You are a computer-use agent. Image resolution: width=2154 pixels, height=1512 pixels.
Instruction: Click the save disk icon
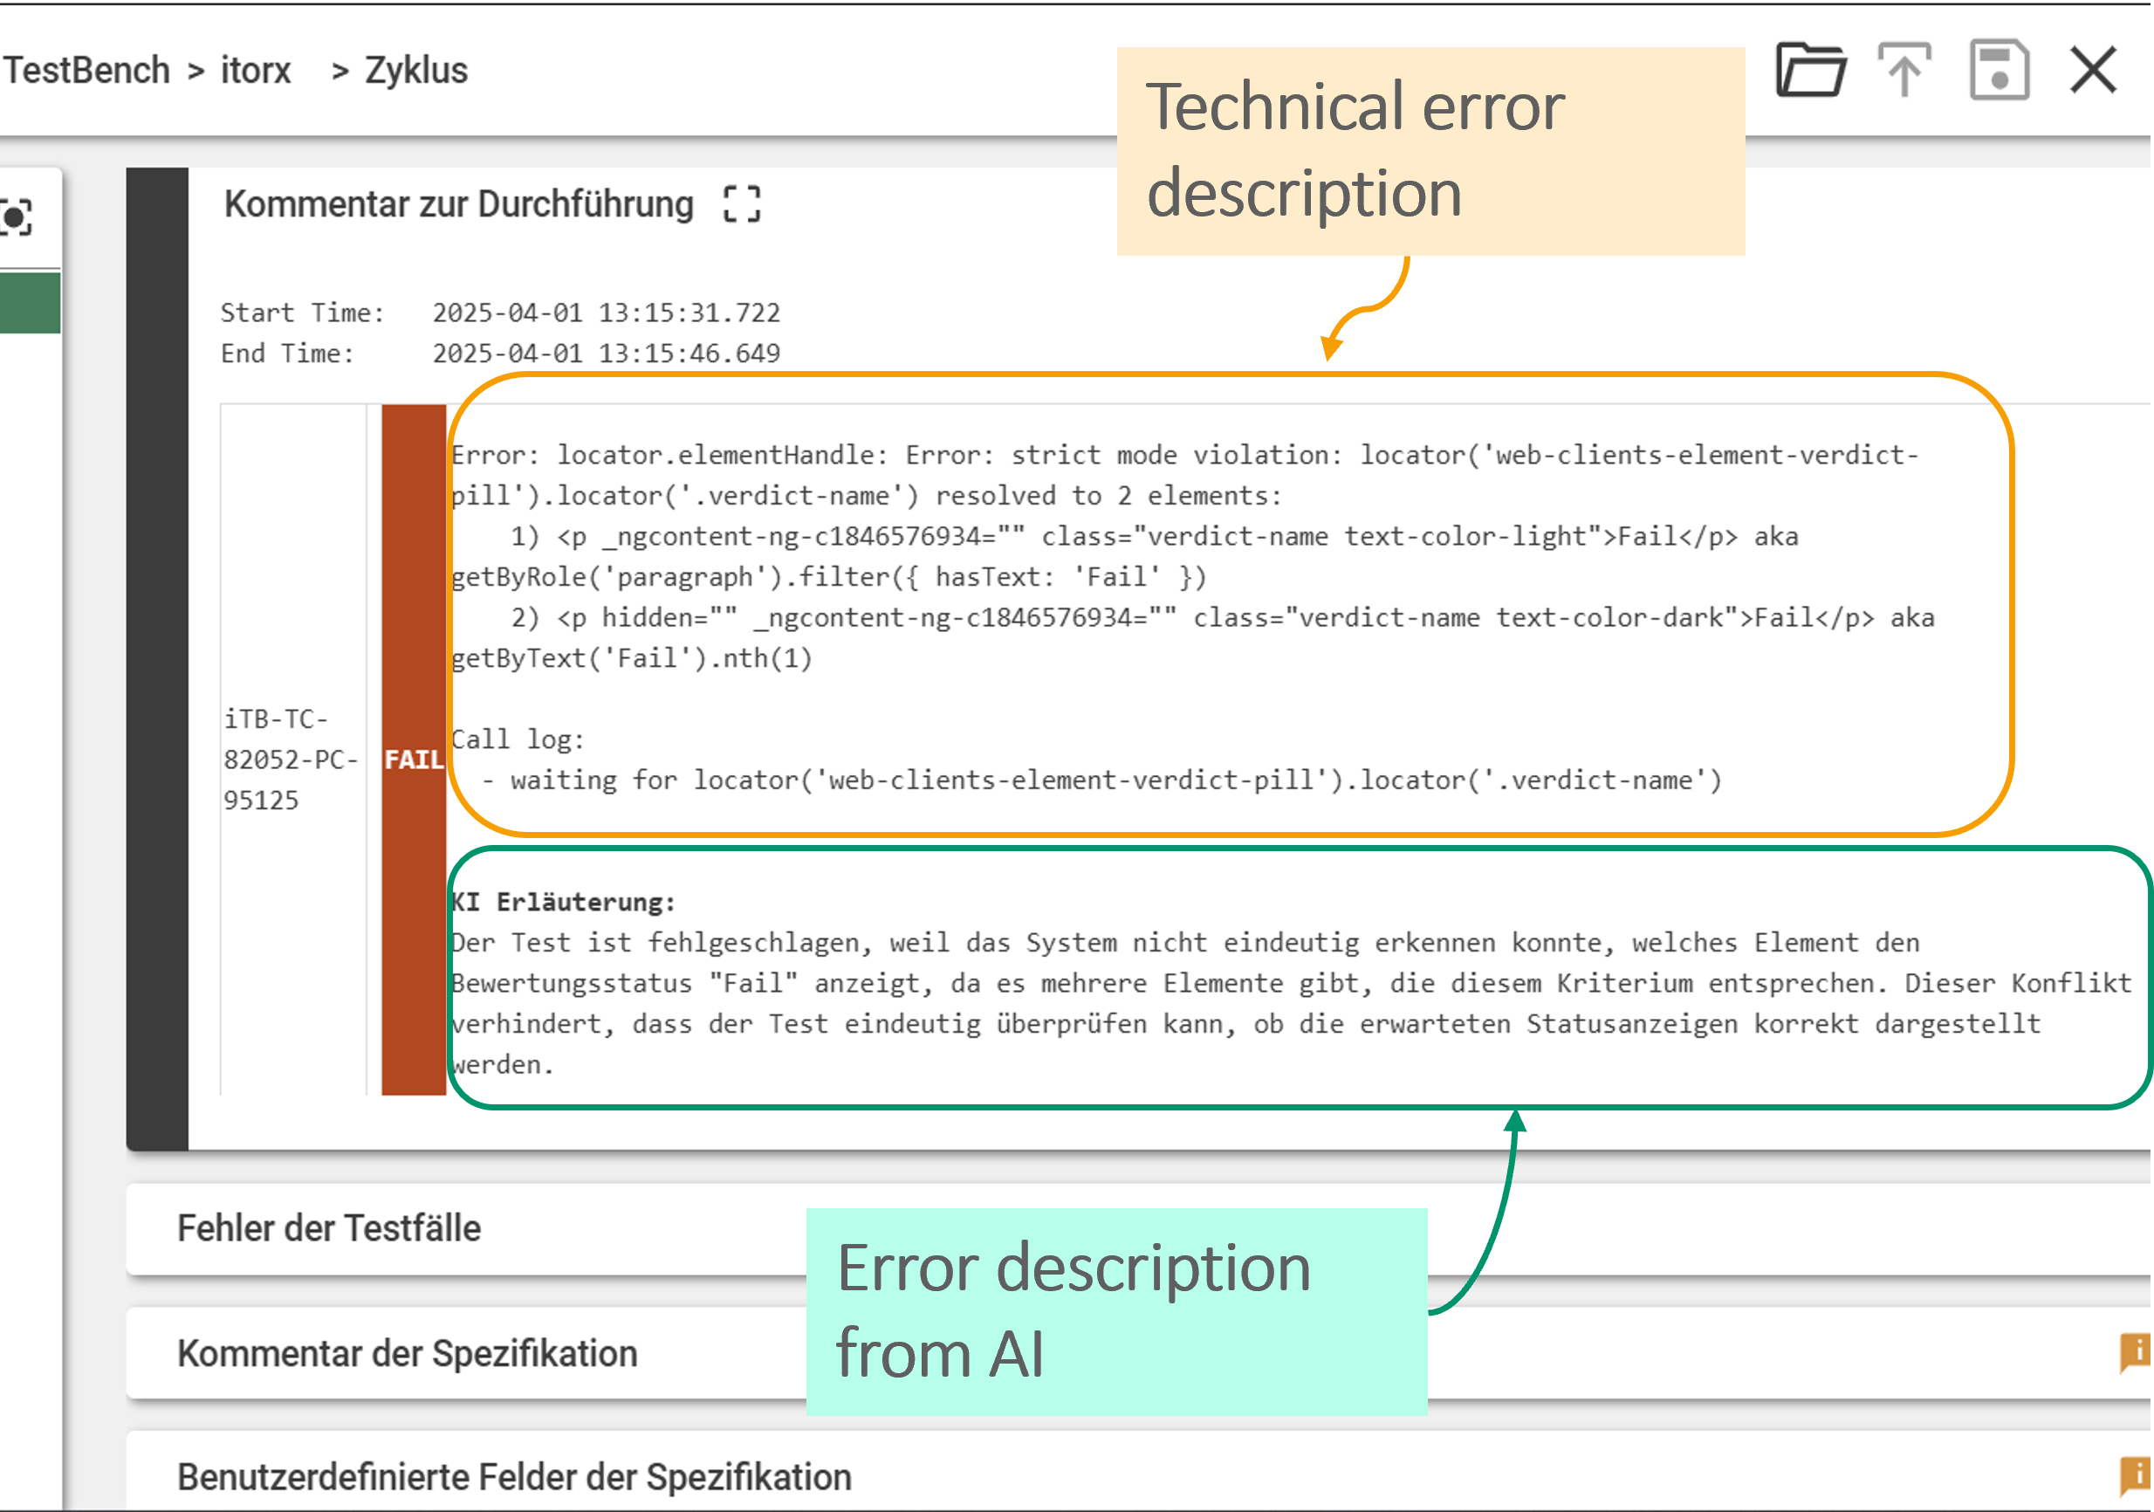click(2000, 71)
